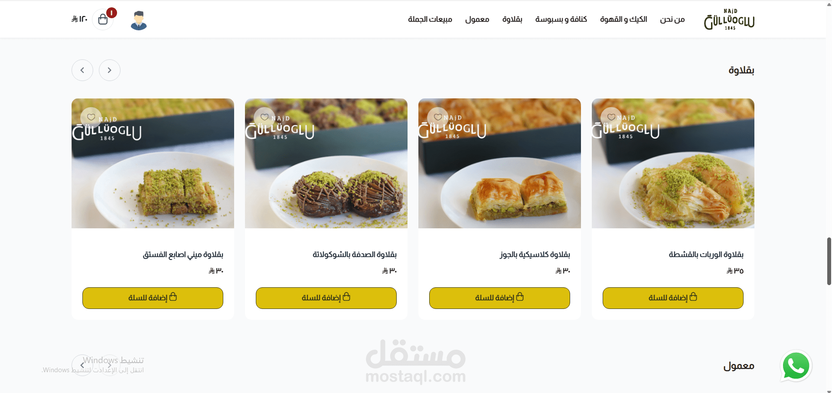Show next baklava carousel items with right chevron
832x393 pixels.
click(x=110, y=70)
